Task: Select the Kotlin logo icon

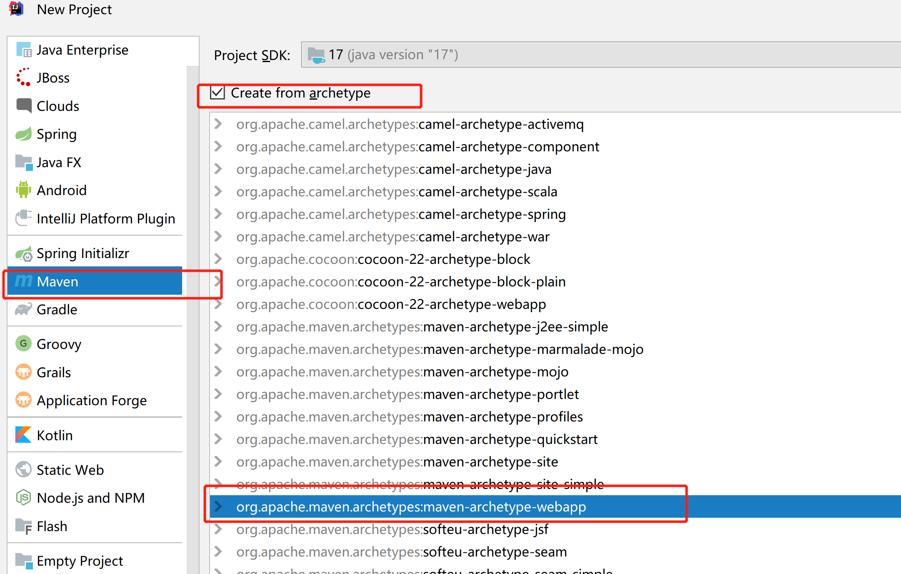Action: click(23, 435)
